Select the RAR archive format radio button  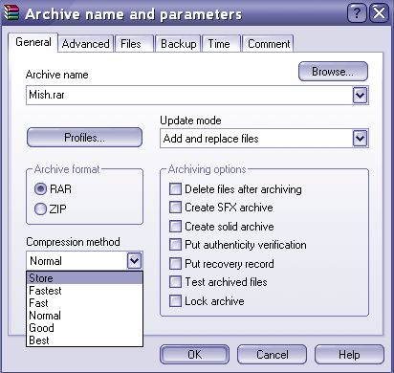pos(40,189)
